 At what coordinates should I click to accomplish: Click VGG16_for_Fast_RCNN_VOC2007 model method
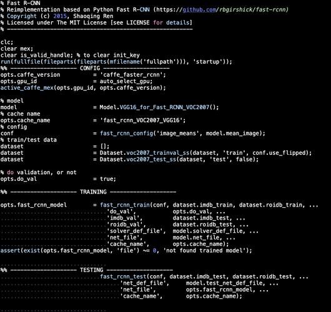164,107
